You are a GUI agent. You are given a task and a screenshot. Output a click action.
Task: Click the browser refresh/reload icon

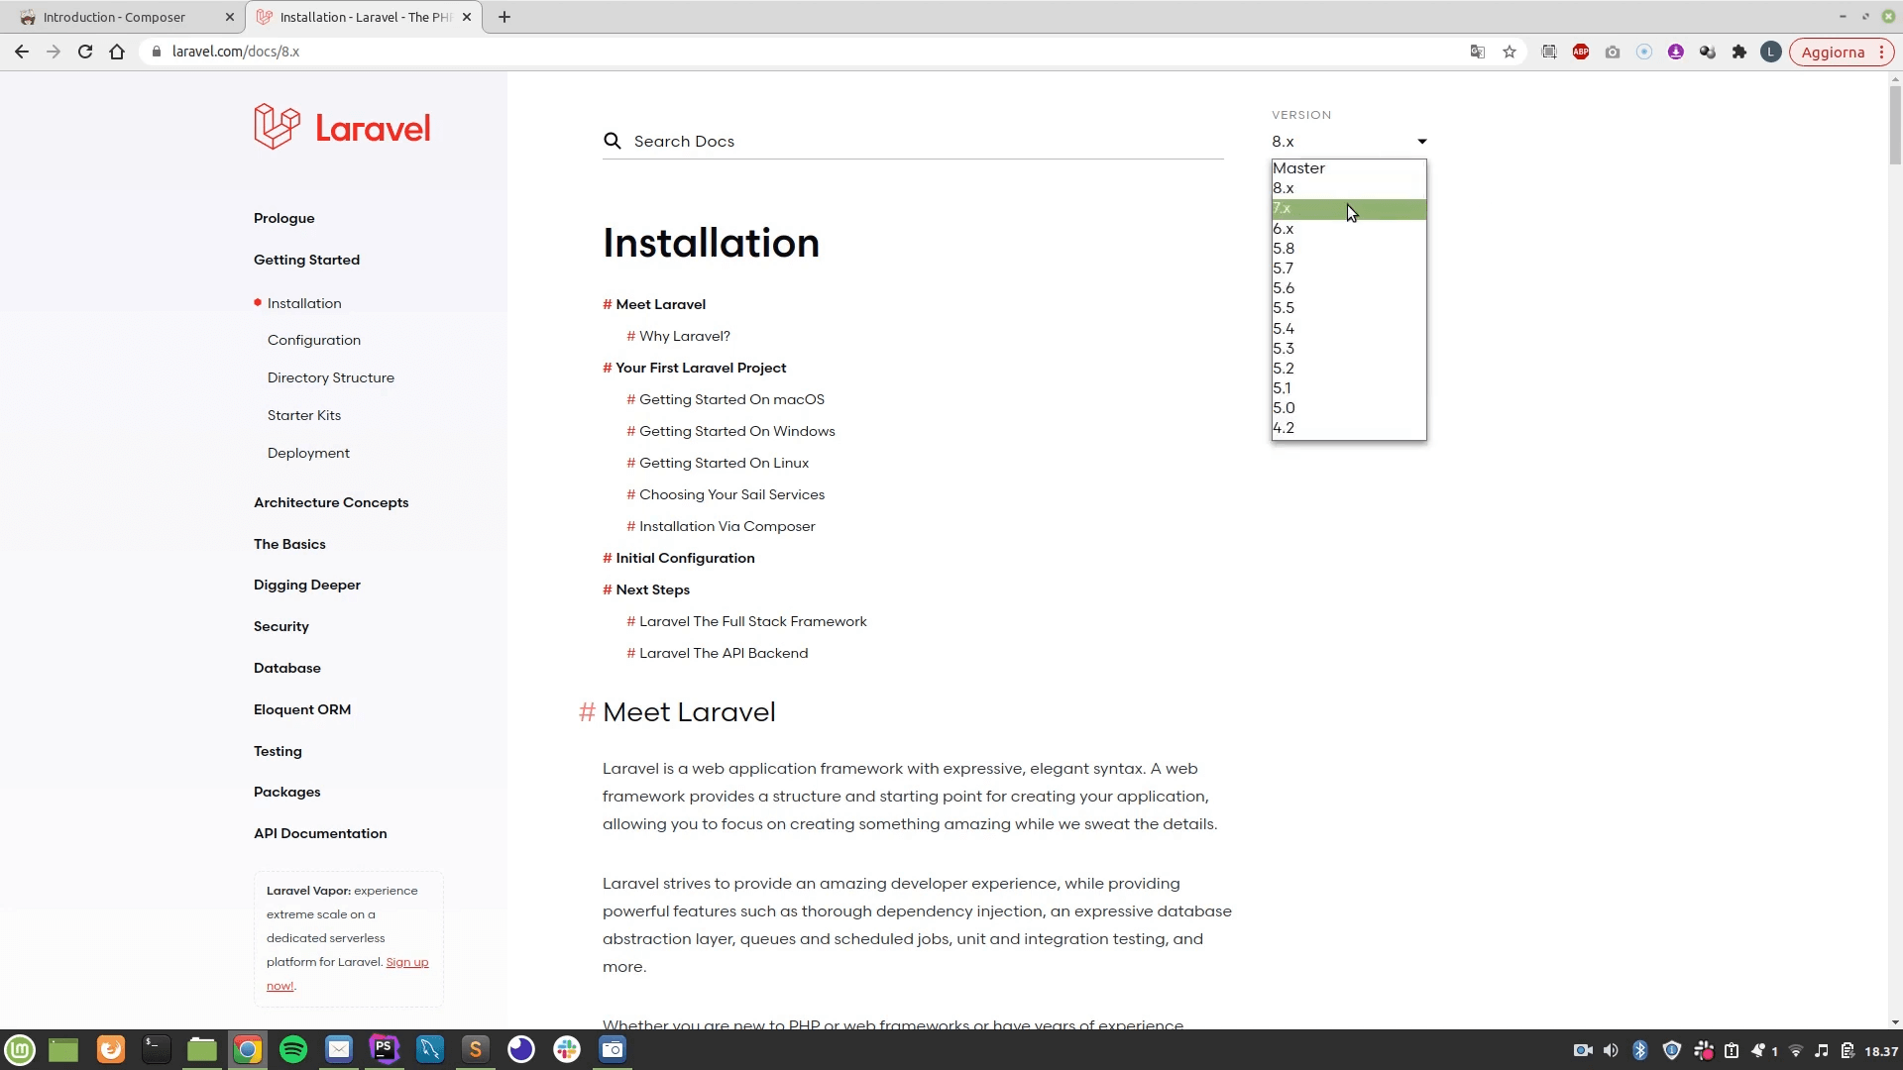[85, 51]
